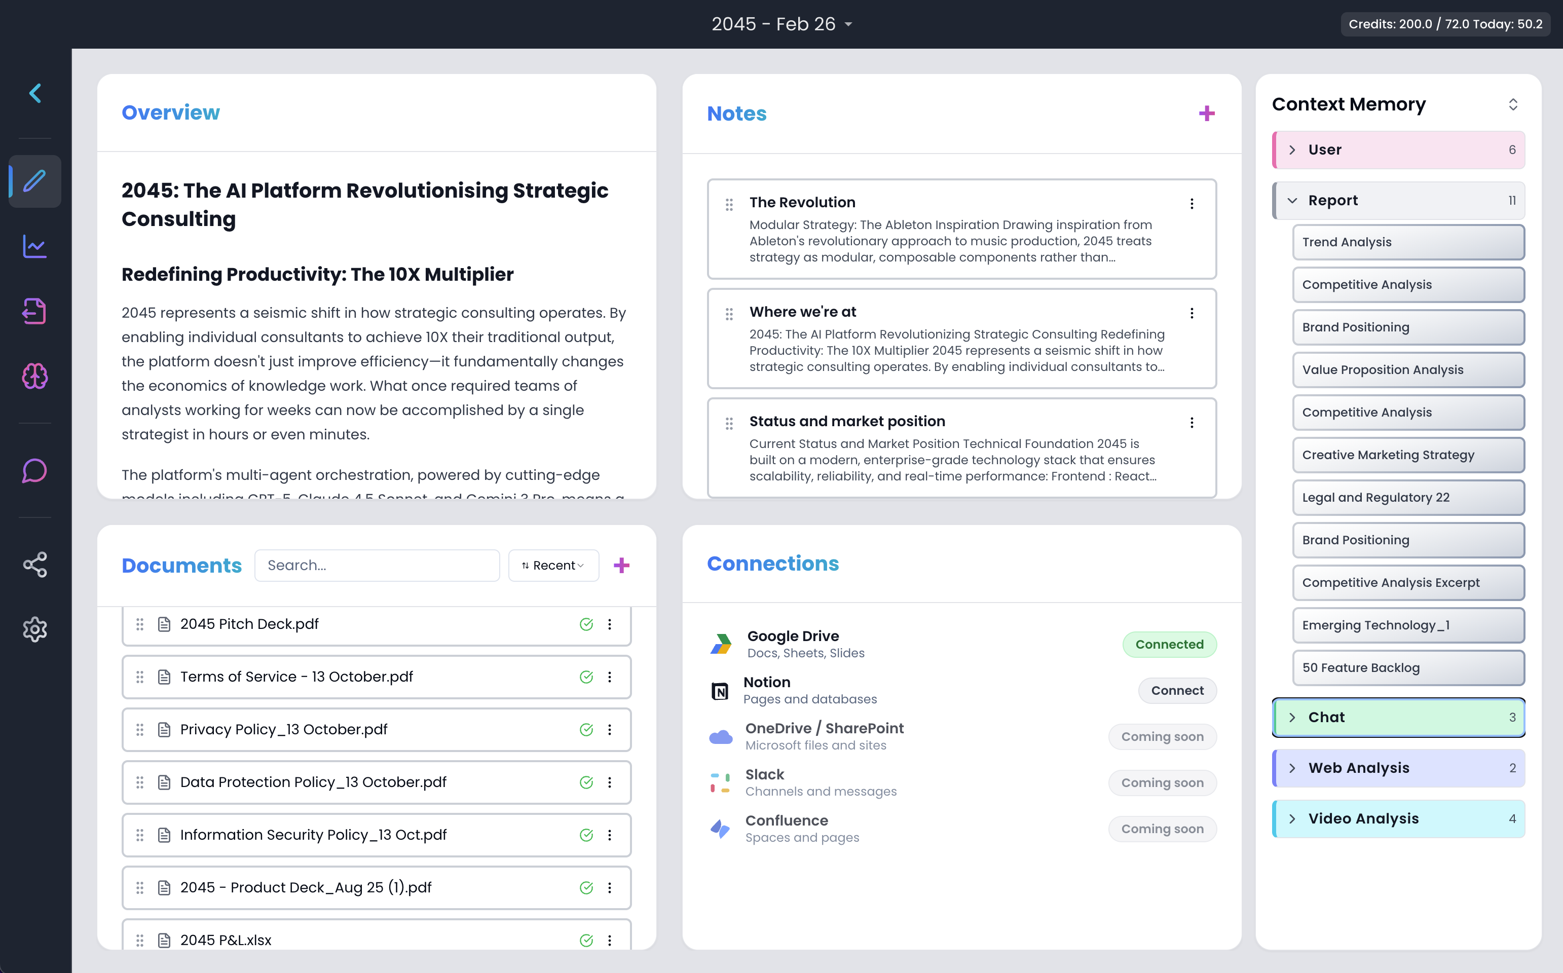This screenshot has height=973, width=1563.
Task: Click the Notion Connect button
Action: [x=1177, y=691]
